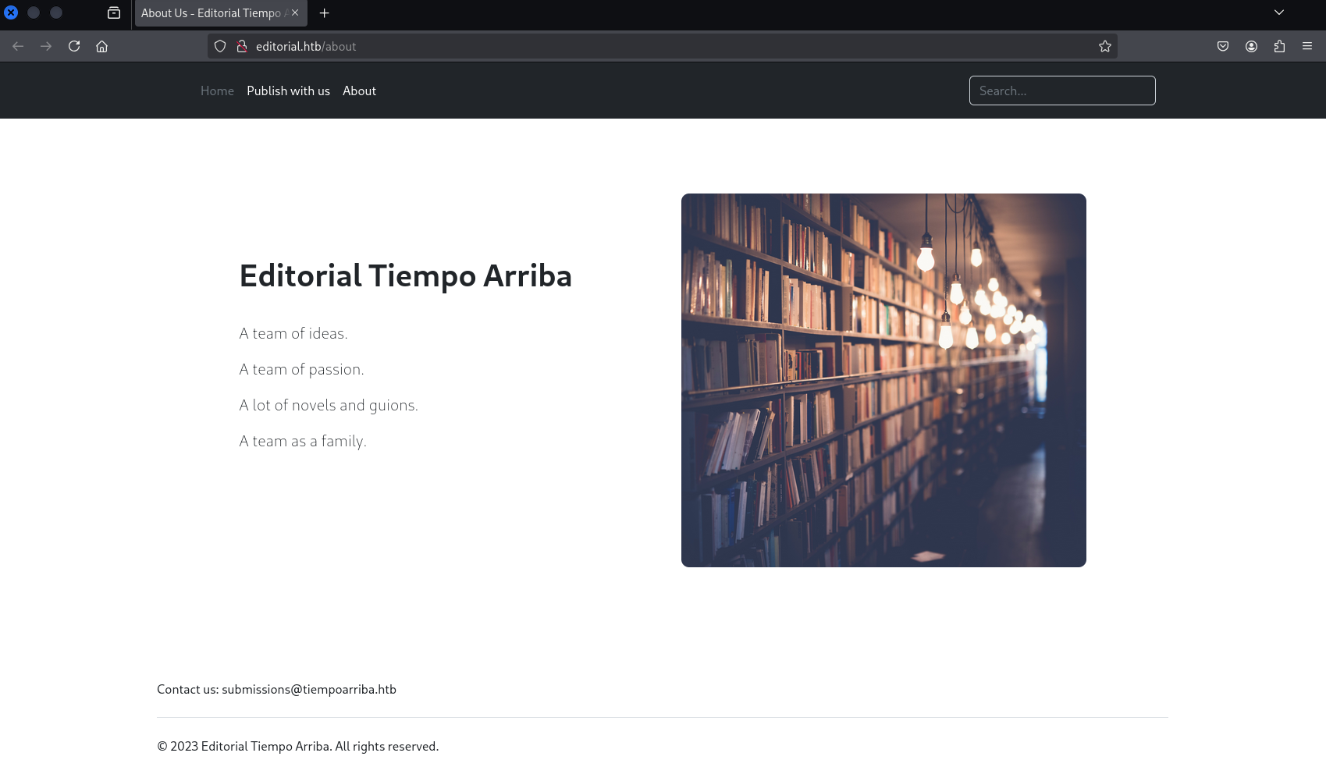Open a new browser tab with plus icon

click(x=324, y=13)
